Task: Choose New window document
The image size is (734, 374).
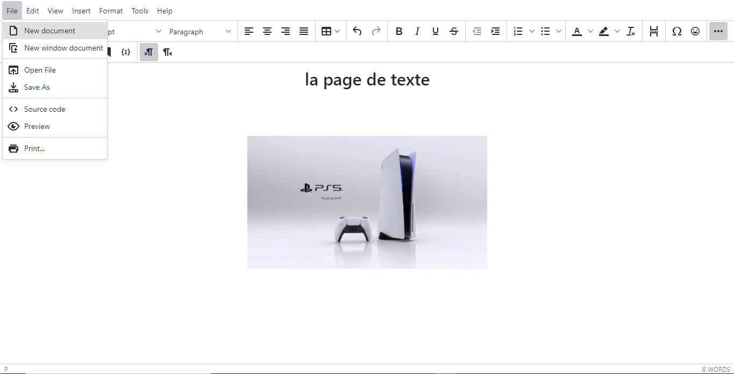Action: coord(55,48)
